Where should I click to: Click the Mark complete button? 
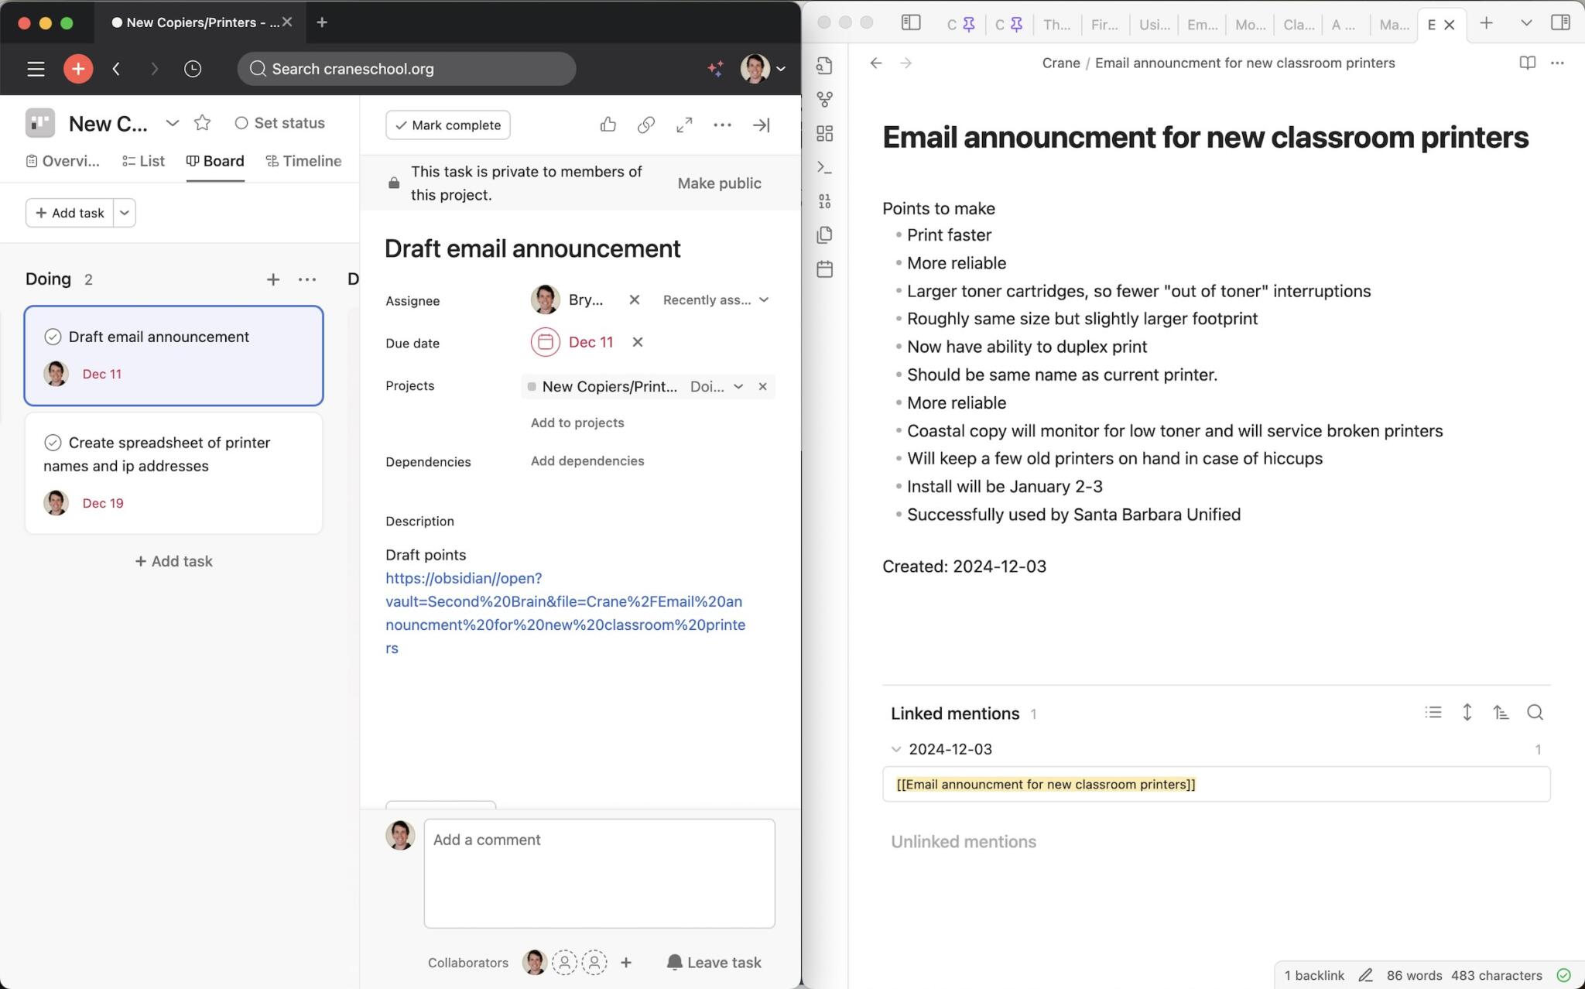tap(448, 125)
